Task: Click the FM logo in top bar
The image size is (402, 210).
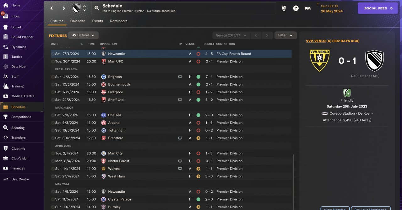Action: point(308,8)
